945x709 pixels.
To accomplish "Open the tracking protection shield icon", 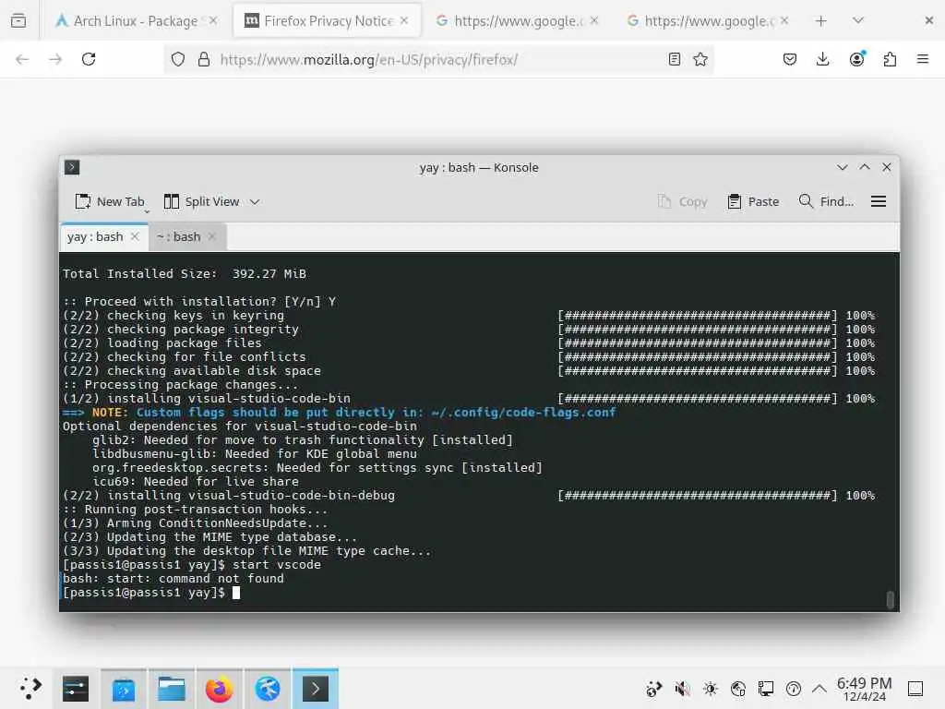I will point(178,59).
